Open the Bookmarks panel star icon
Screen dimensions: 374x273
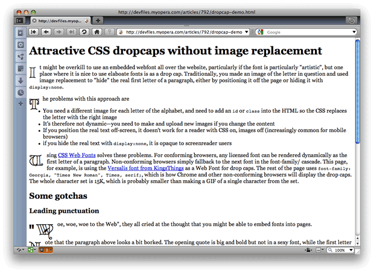pos(21,33)
